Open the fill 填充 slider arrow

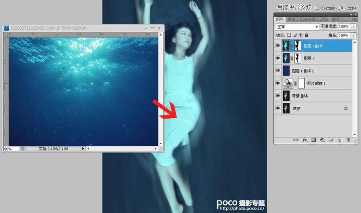[353, 35]
